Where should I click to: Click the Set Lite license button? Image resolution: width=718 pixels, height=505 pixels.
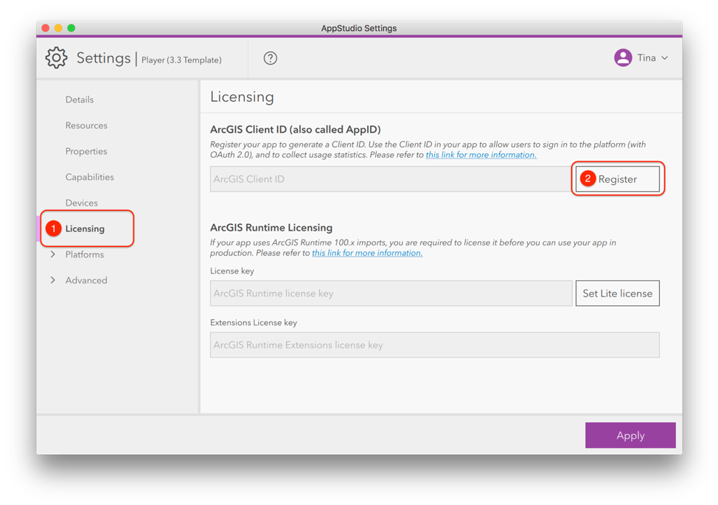(617, 293)
